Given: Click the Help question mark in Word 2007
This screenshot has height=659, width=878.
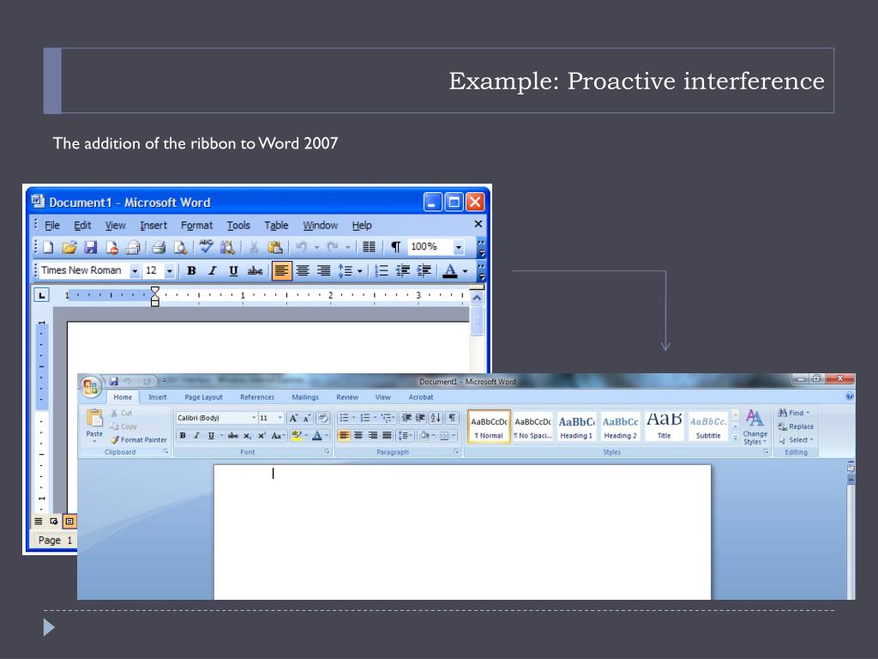Looking at the screenshot, I should tap(850, 396).
